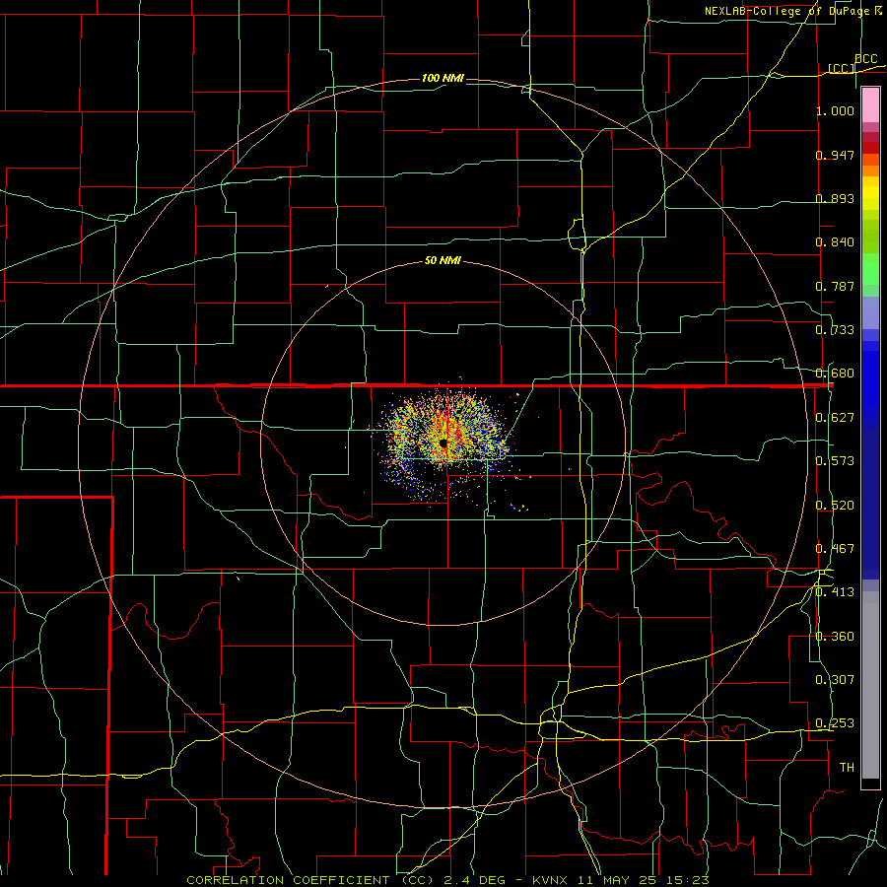Image resolution: width=887 pixels, height=887 pixels.
Task: Click the 0.360 scale value
Action: coord(835,637)
